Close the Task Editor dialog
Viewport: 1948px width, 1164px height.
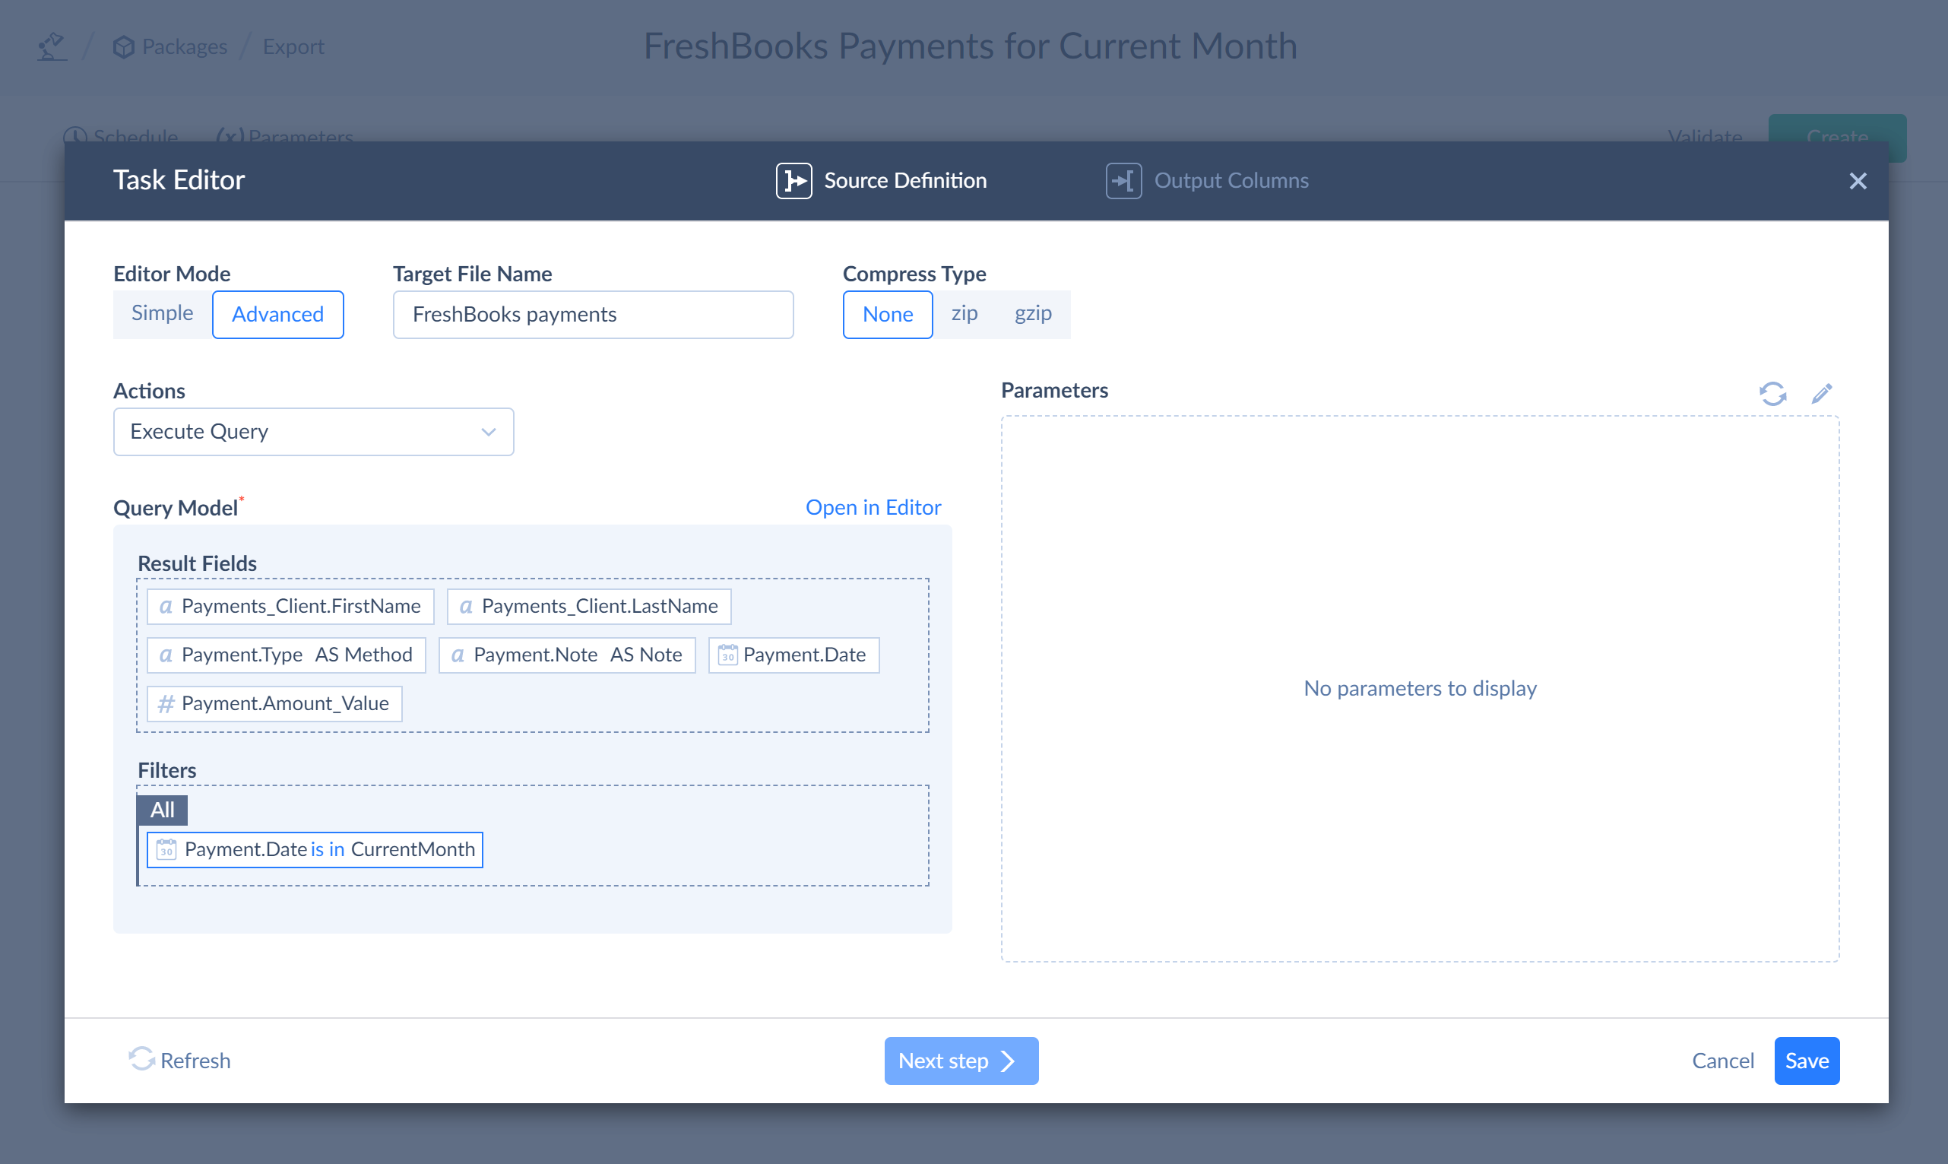1857,181
